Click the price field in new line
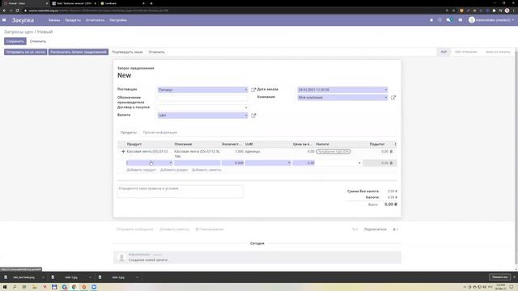The width and height of the screenshot is (518, 291). [x=304, y=163]
